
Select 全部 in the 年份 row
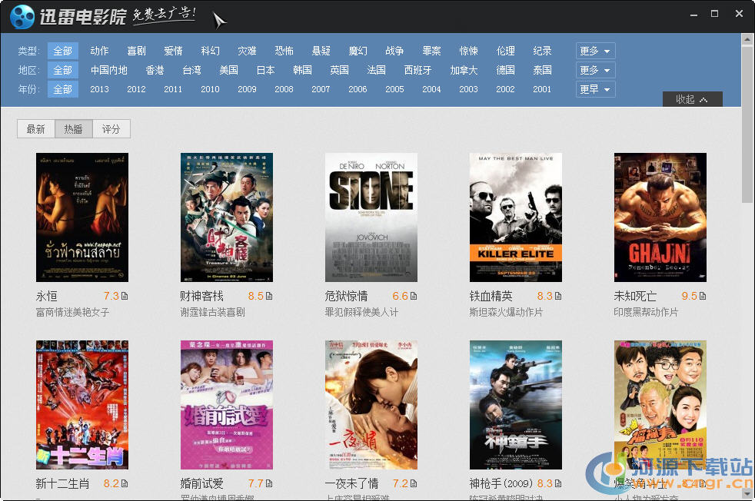coord(62,89)
